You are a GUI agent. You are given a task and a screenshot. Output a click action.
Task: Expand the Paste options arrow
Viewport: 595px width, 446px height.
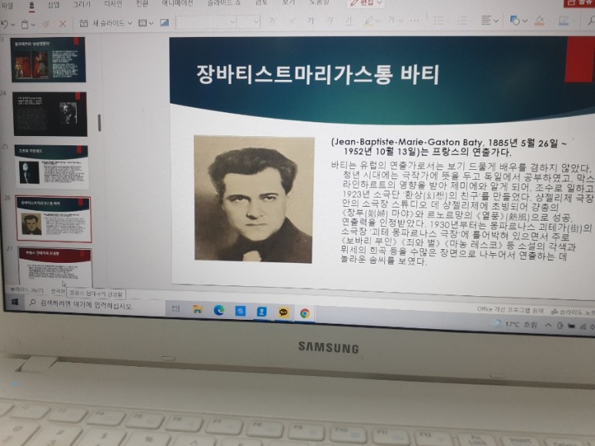pyautogui.click(x=33, y=25)
